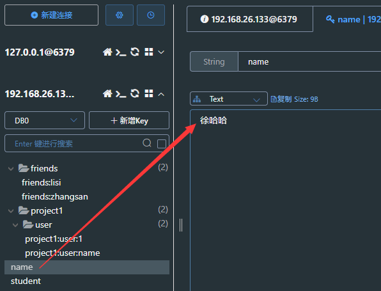The image size is (381, 291).
Task: Click the 新增Key button
Action: [129, 120]
